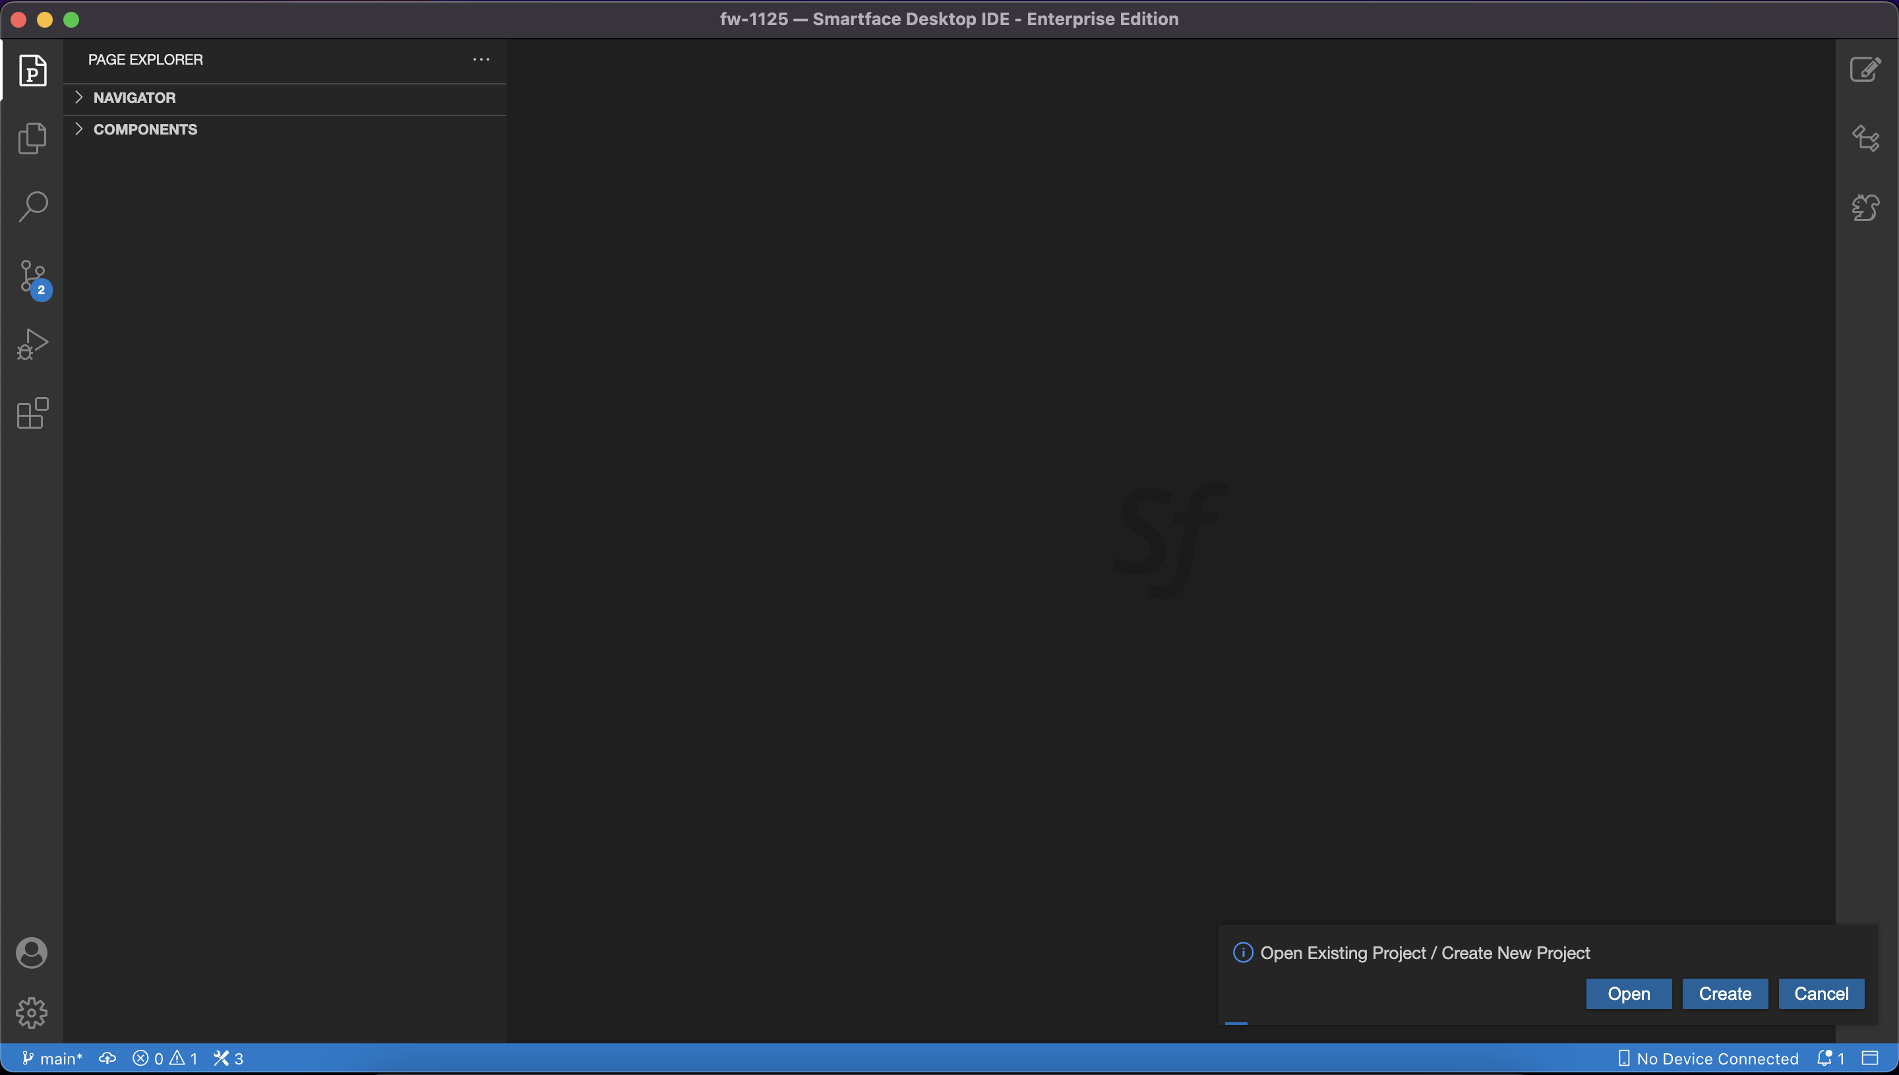
Task: Click the main* git branch indicator
Action: [x=51, y=1059]
